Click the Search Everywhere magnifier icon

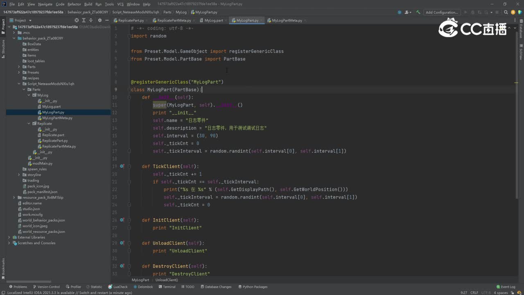505,12
